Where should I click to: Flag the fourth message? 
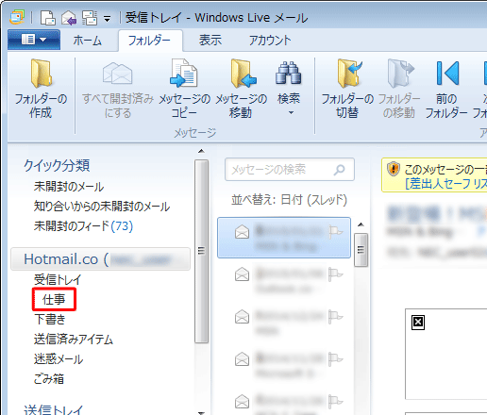336,359
